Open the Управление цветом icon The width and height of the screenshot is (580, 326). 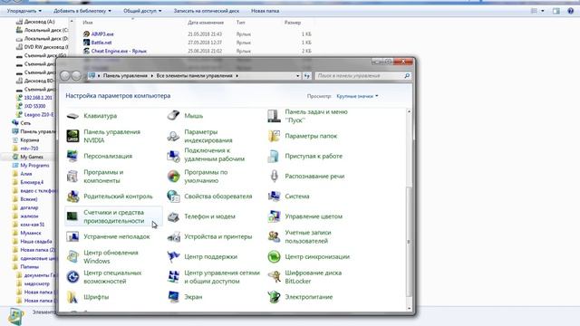[274, 216]
